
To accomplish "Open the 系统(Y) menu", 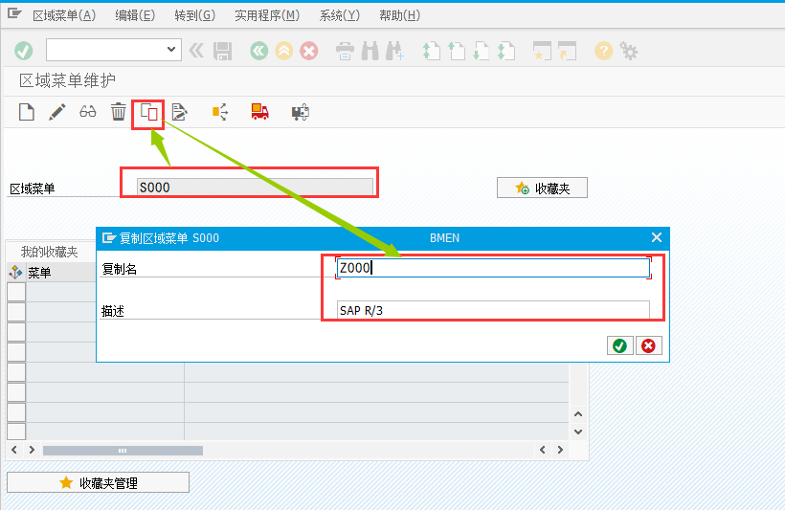I will point(340,15).
